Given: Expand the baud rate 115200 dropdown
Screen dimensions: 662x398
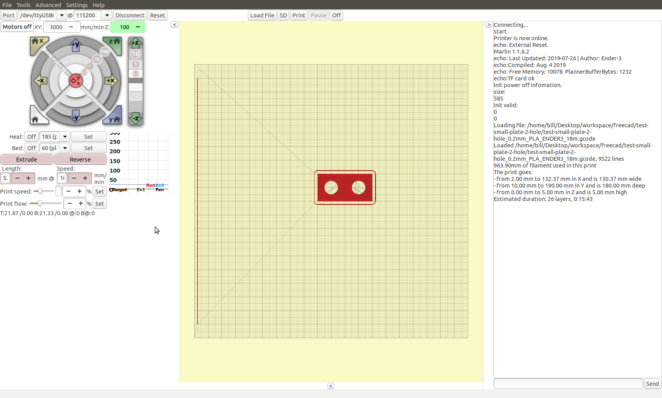Looking at the screenshot, I should (107, 15).
